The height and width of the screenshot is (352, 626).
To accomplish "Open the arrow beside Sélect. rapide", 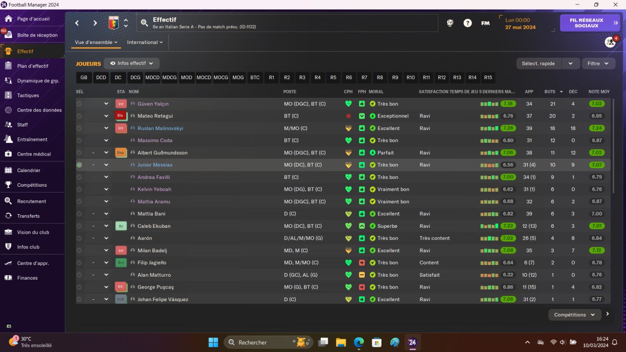I will click(571, 64).
